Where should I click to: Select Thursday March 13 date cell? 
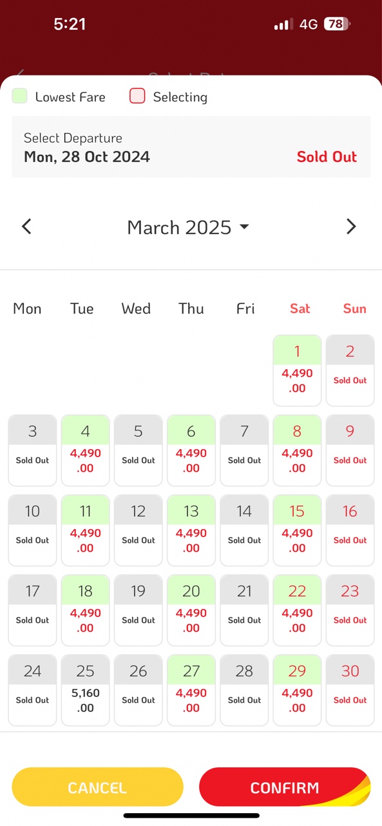[191, 530]
